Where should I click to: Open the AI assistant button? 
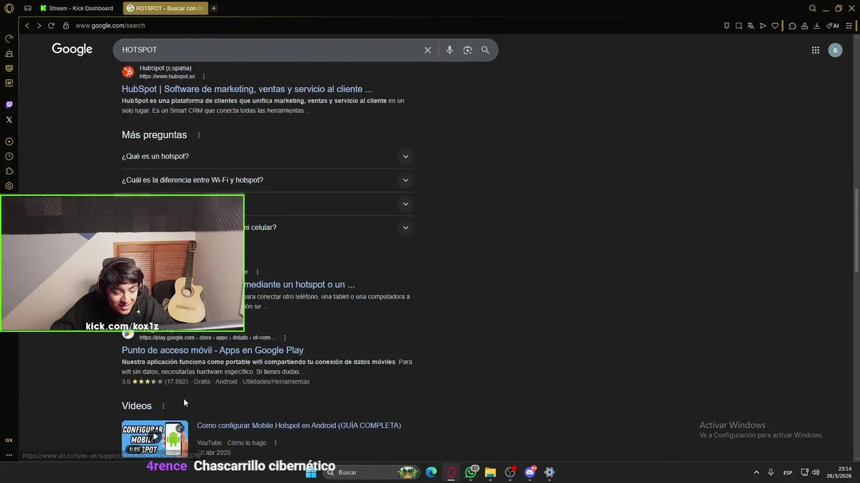833,25
